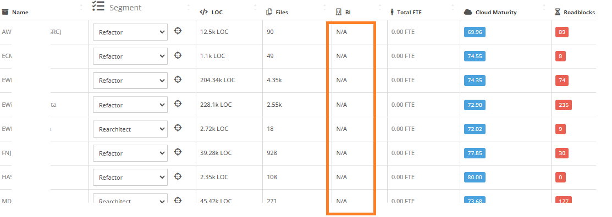Click the checklist icon beside the Segment header

98,6
